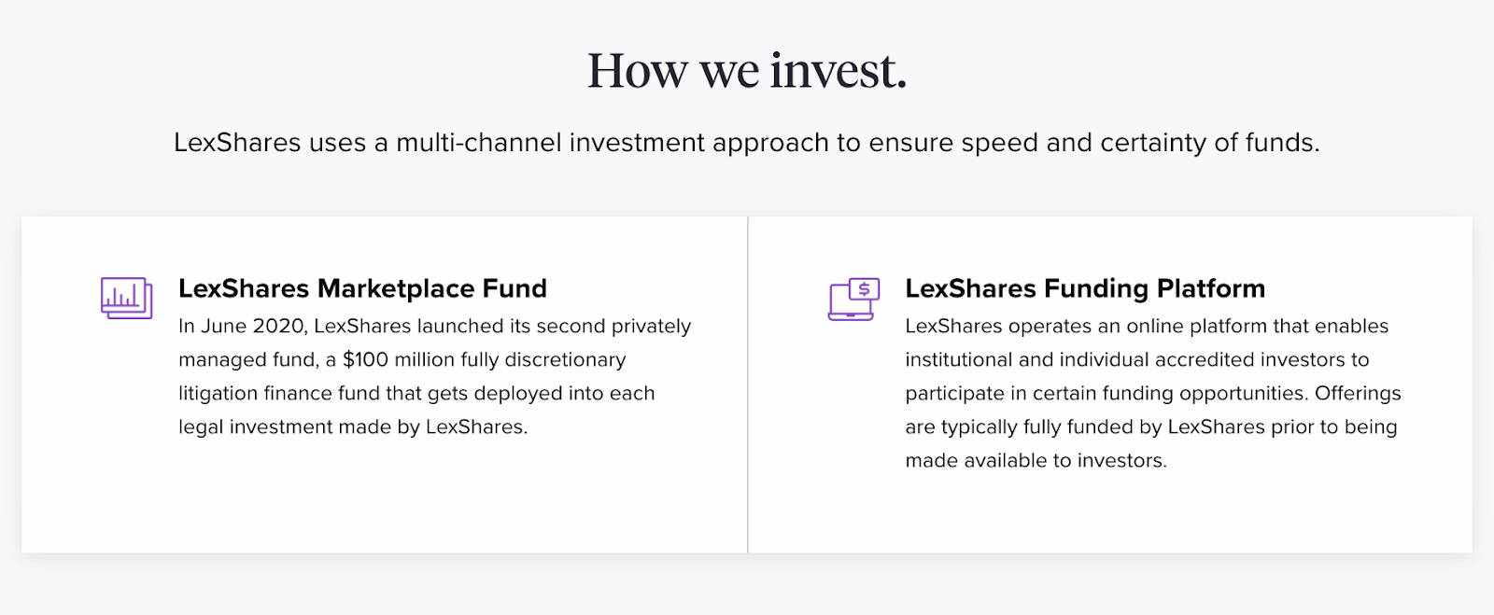The width and height of the screenshot is (1494, 615).
Task: Click the "How we invest." title
Action: [747, 71]
